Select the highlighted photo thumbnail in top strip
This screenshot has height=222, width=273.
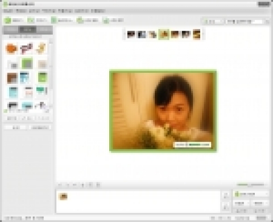coord(164,34)
